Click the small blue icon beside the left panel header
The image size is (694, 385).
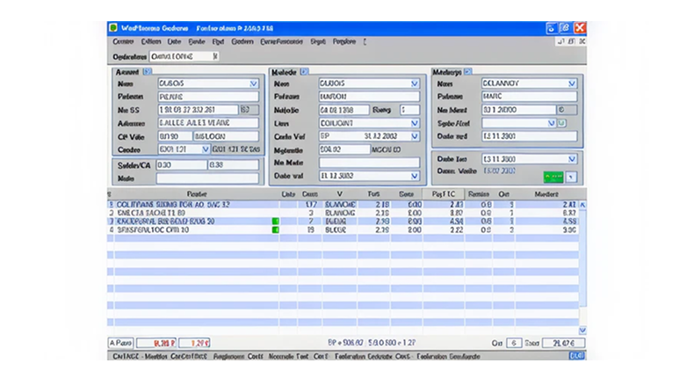148,71
